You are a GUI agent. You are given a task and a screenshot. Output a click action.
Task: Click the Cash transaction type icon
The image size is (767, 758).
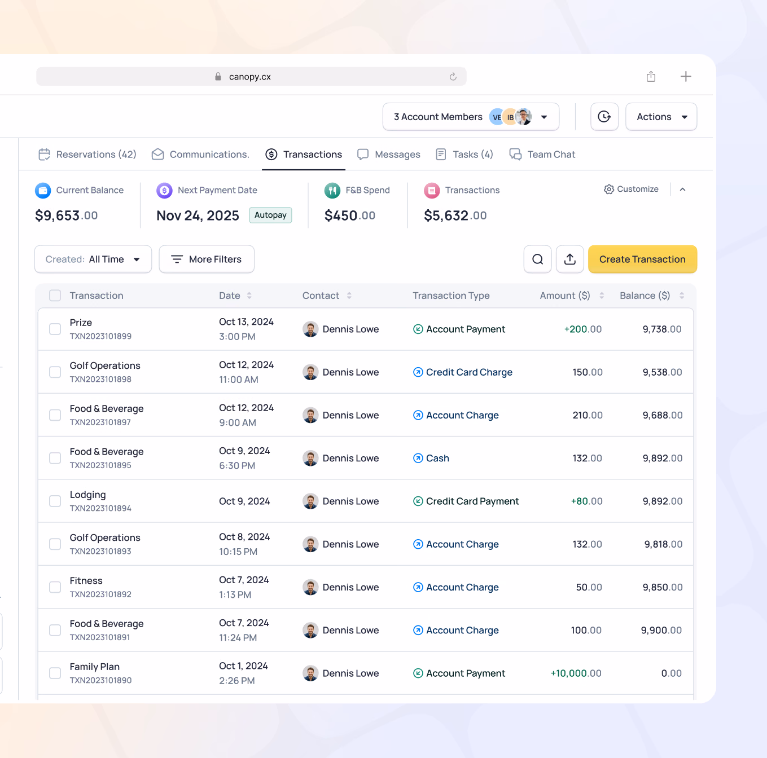tap(418, 459)
